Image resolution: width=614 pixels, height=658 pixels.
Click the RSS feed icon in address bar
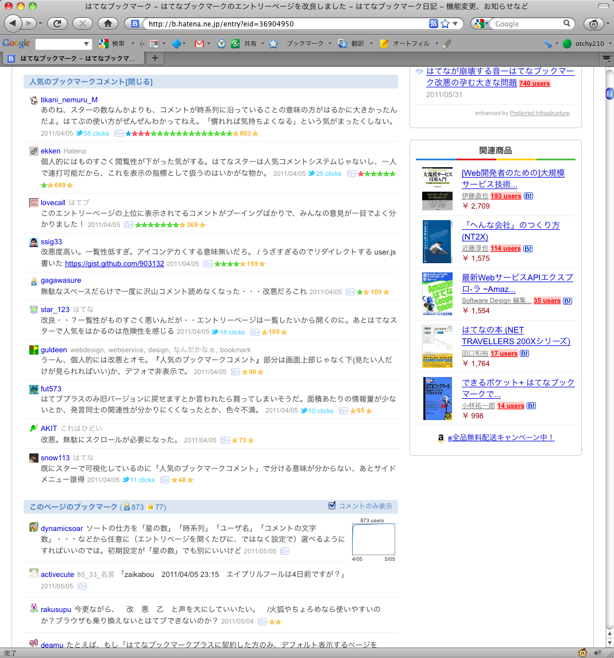pos(433,24)
